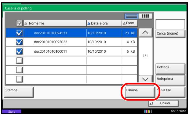The width and height of the screenshot is (189, 115).
Task: Click the name search input box
Action: pyautogui.click(x=170, y=24)
